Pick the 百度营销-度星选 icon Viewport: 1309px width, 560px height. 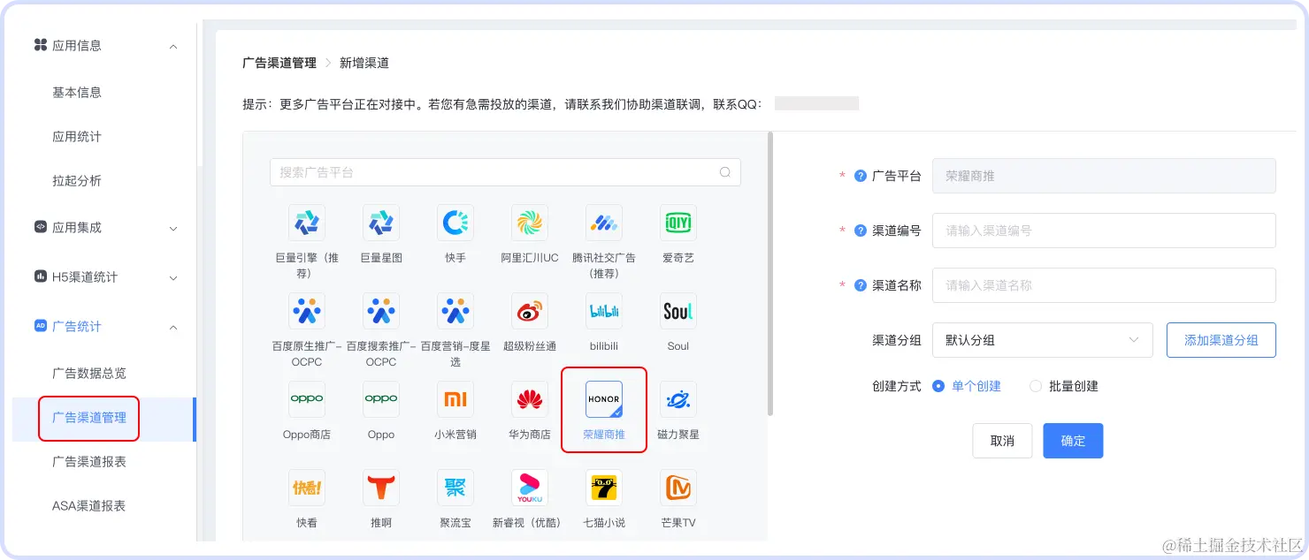coord(455,311)
